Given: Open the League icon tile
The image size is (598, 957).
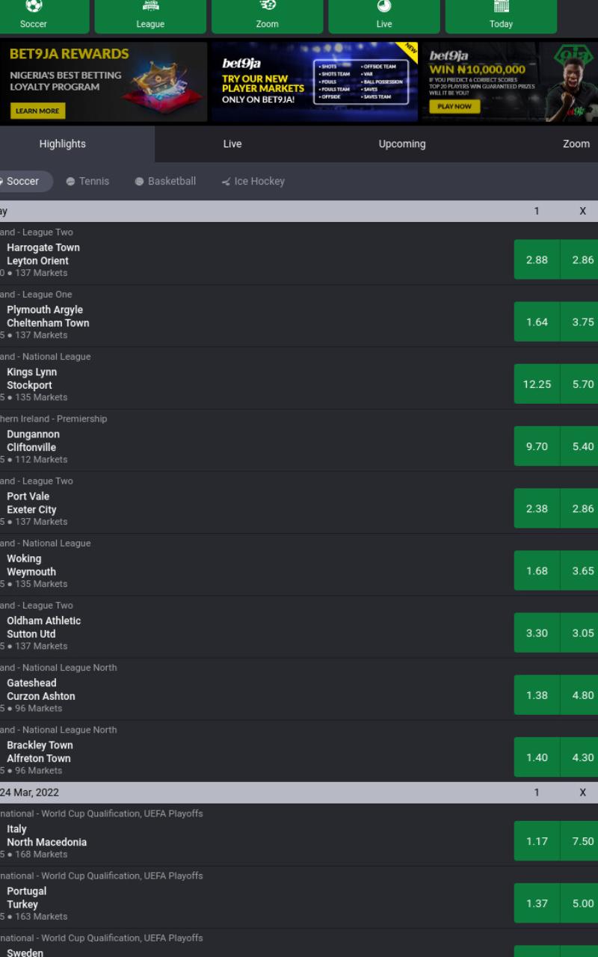Looking at the screenshot, I should click(x=150, y=16).
